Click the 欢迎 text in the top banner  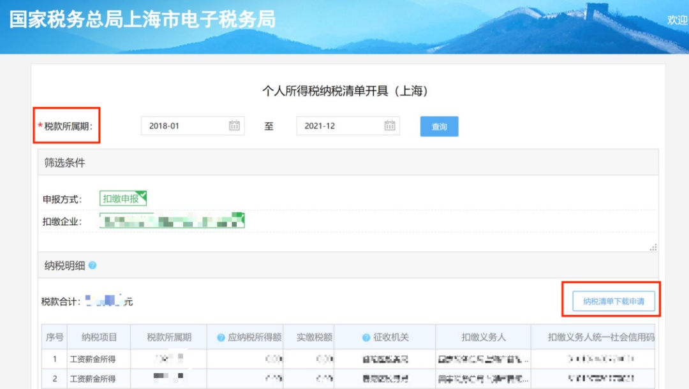[677, 20]
